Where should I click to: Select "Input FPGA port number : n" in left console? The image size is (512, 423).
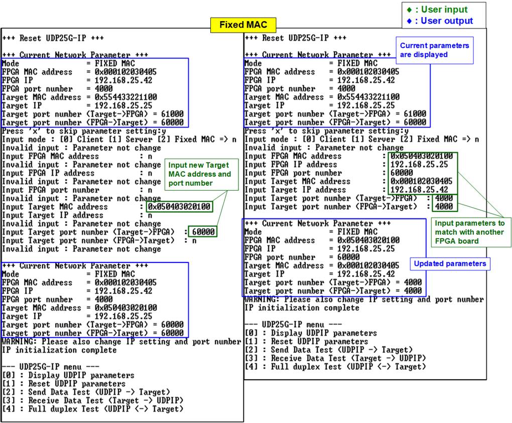point(77,190)
